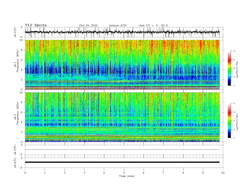Select the "start UT = 6 :30: 0" text
This screenshot has height=194, width=251.
tap(153, 25)
